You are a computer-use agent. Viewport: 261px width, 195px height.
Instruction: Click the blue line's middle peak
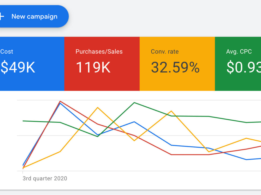pos(134,122)
